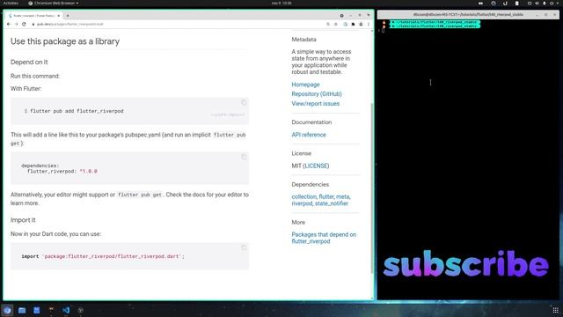Open the terminal app from dock
This screenshot has width=563, height=317.
(51, 310)
